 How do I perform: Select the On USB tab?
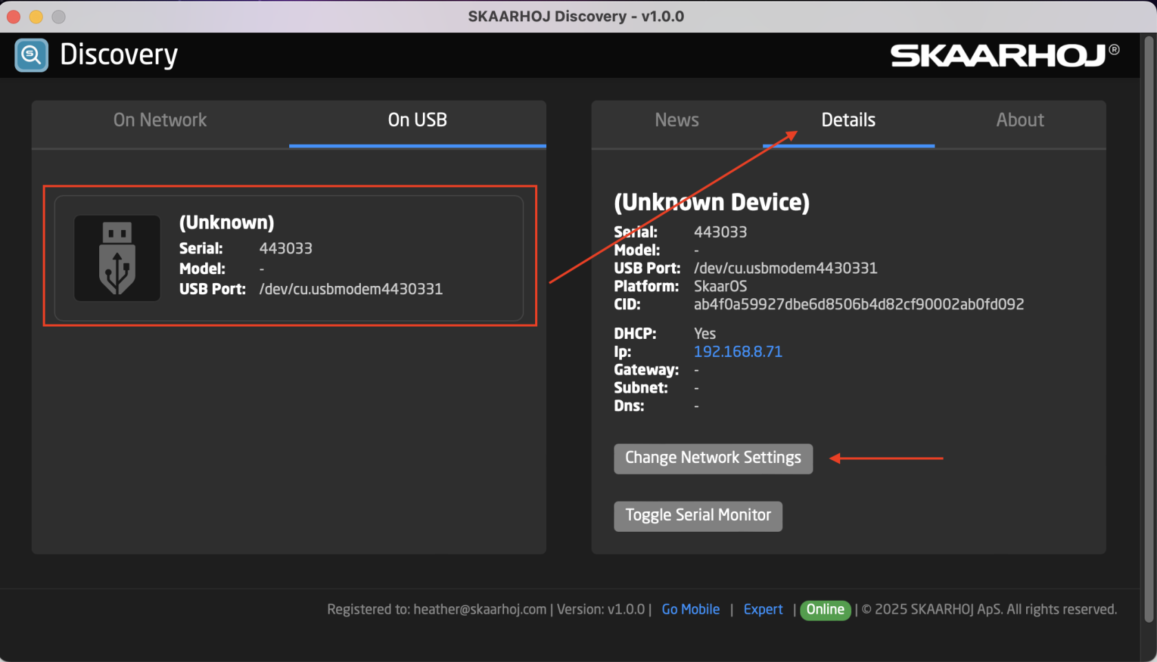click(417, 121)
